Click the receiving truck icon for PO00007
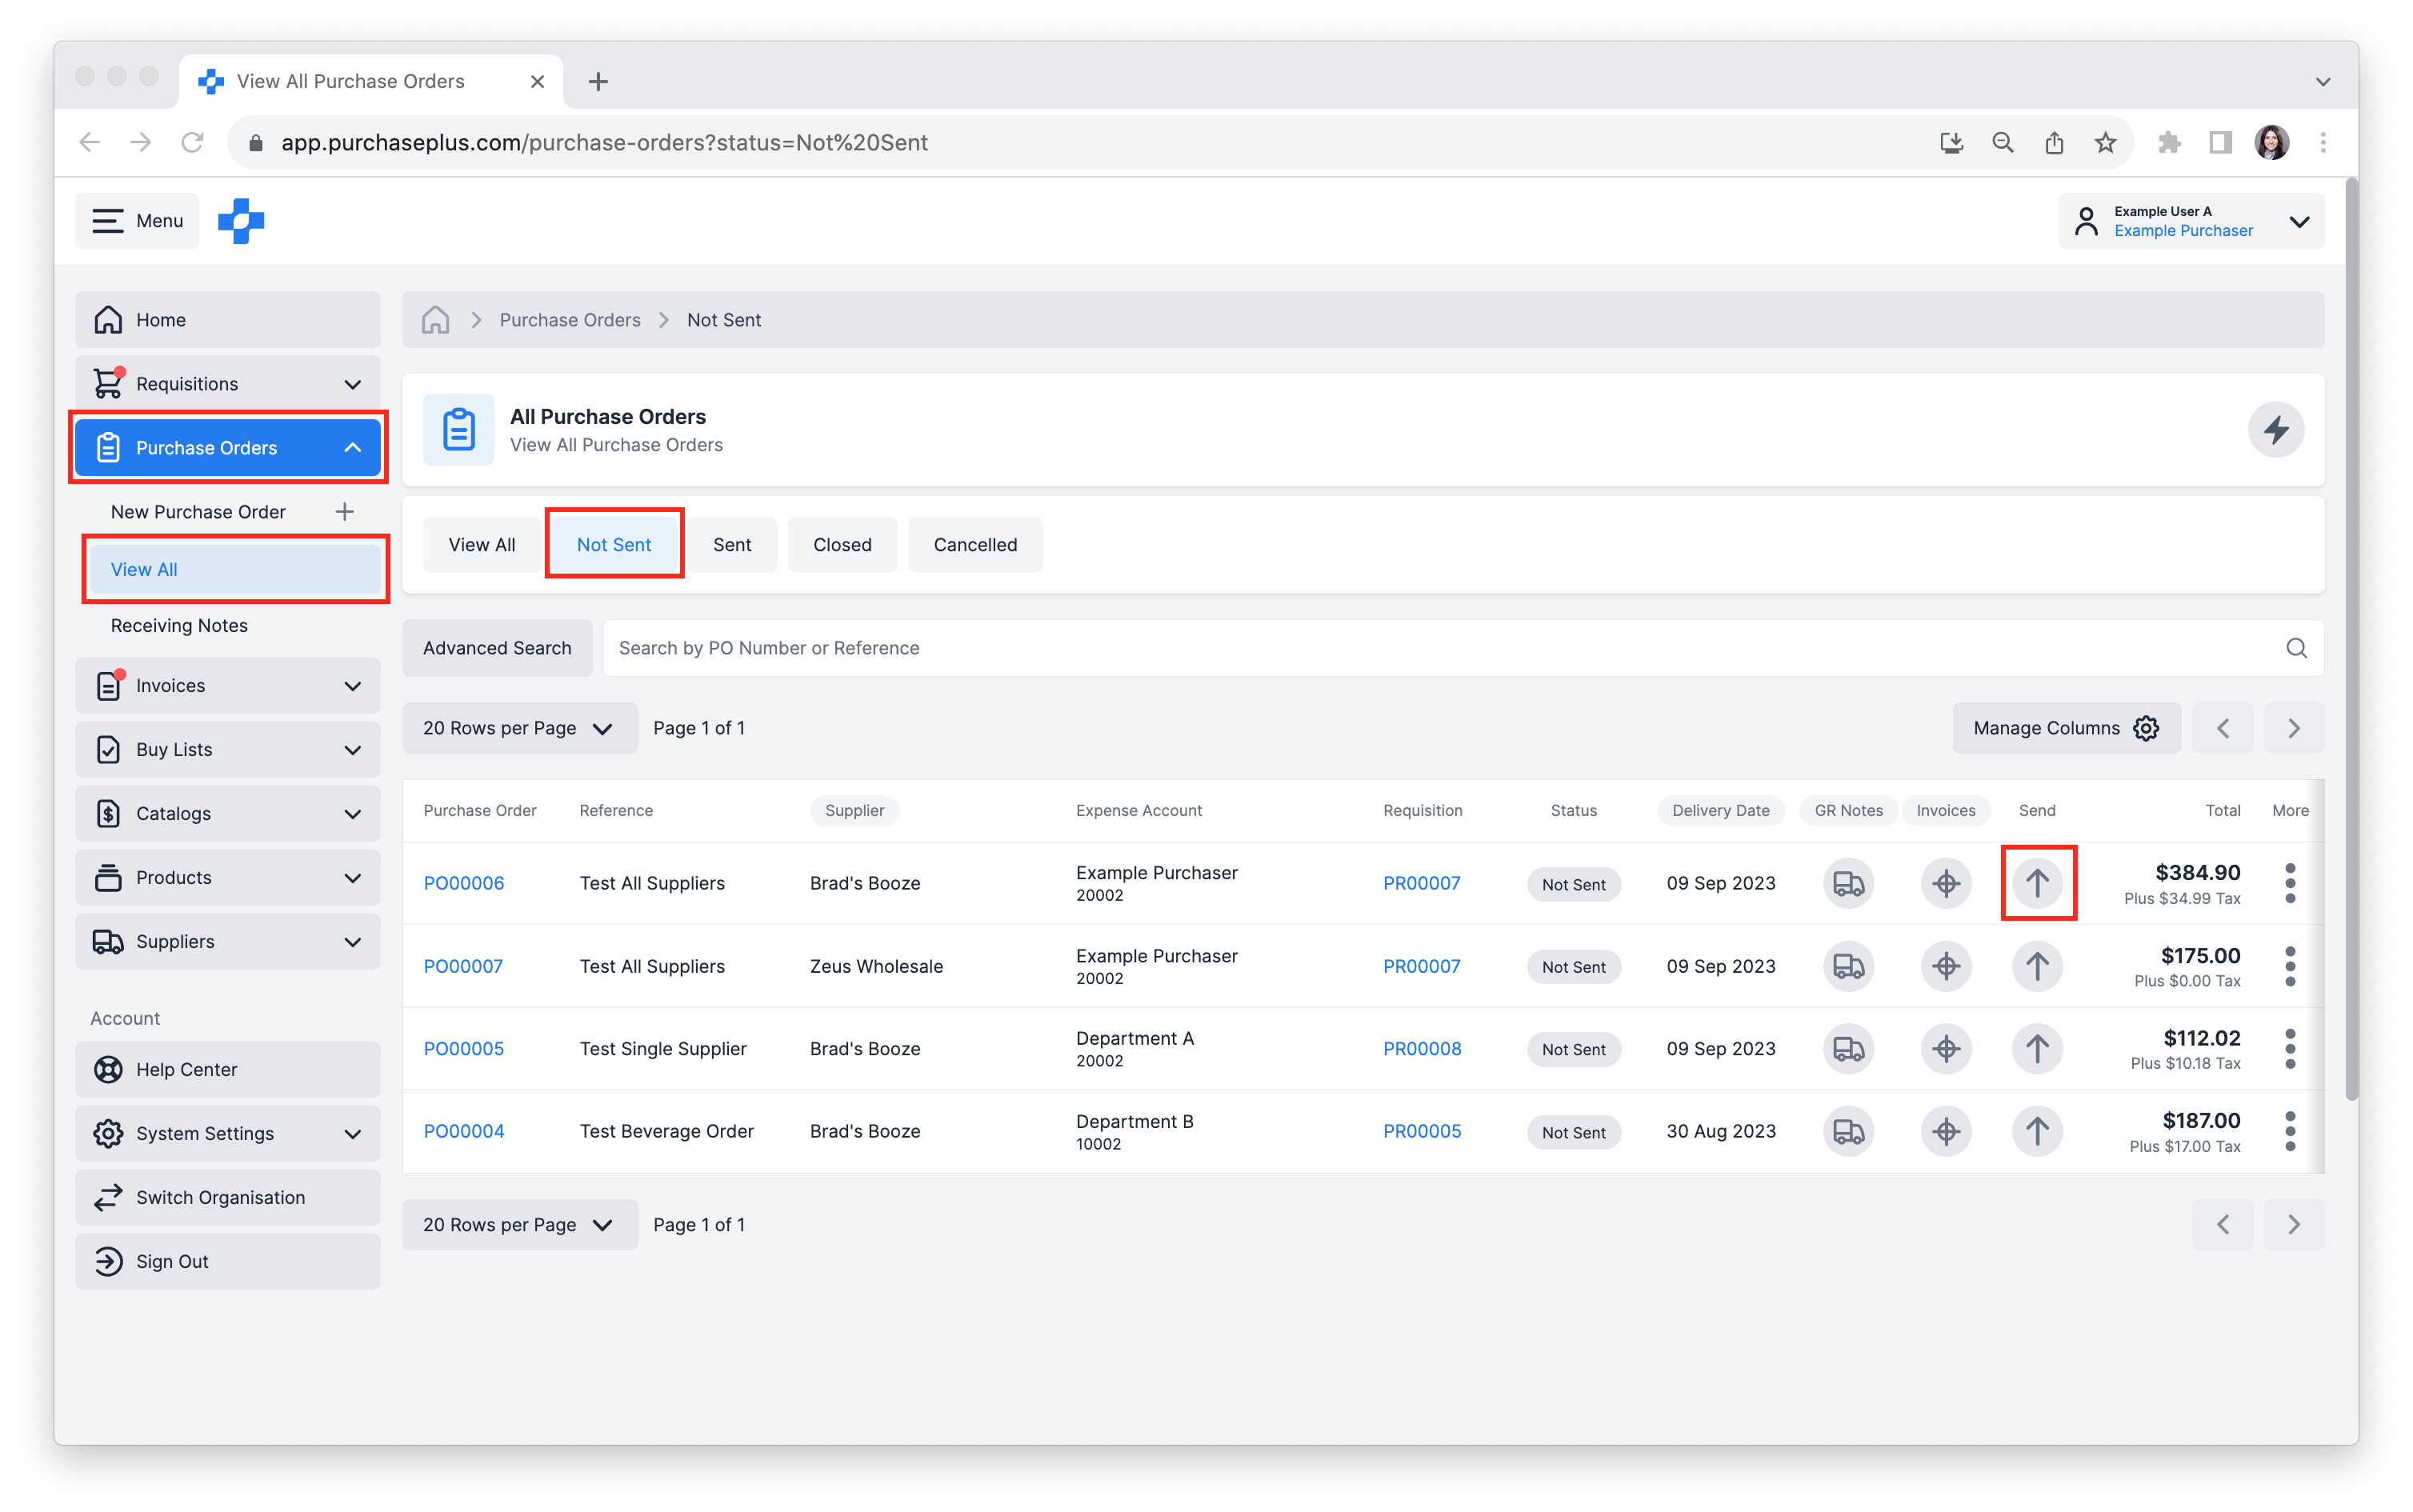Viewport: 2413px width, 1512px height. [x=1847, y=965]
